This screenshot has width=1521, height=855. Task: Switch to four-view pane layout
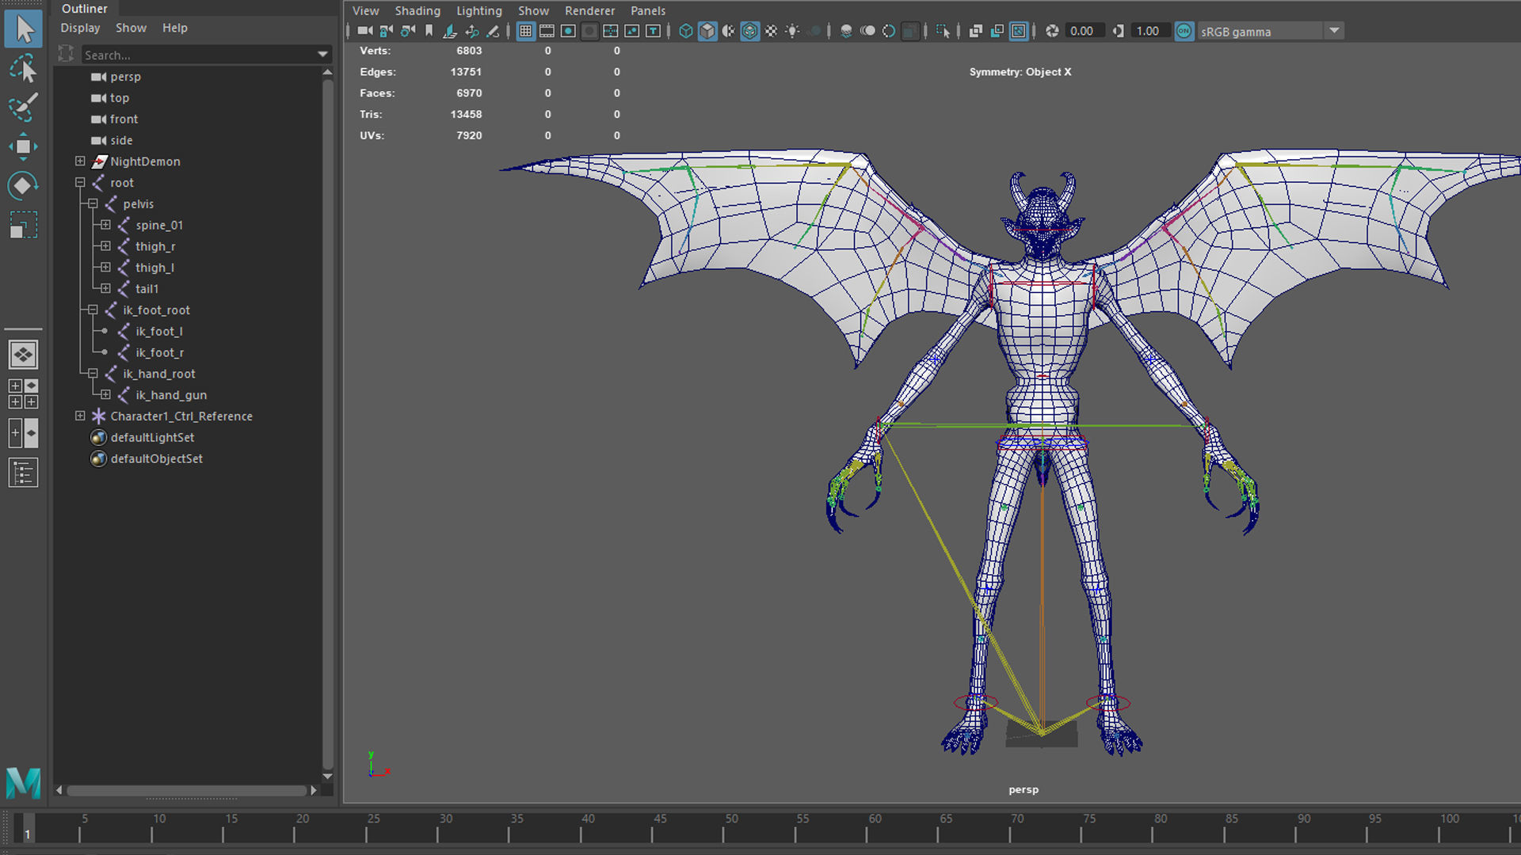pyautogui.click(x=23, y=393)
